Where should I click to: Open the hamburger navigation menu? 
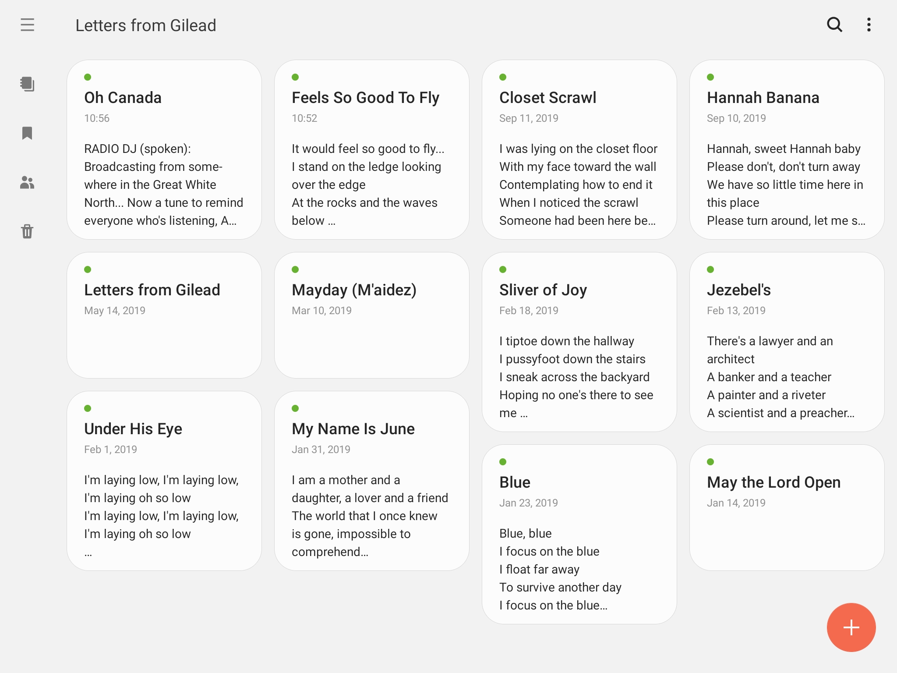click(27, 25)
